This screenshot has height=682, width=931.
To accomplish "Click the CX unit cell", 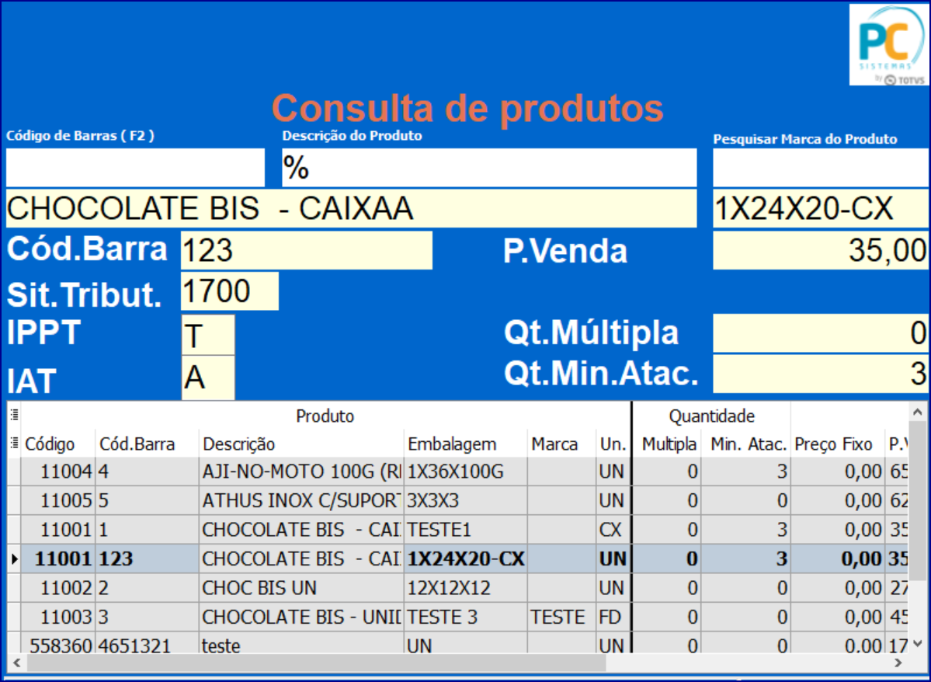I will (613, 530).
